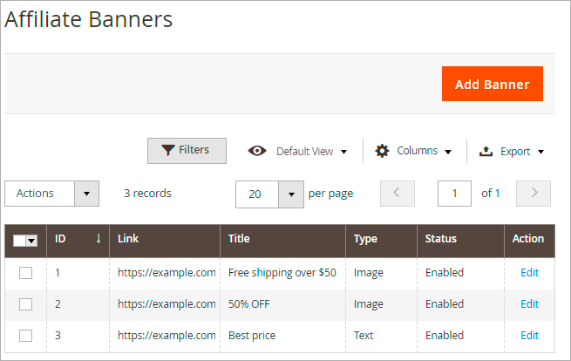Go to the next page arrow
Image resolution: width=571 pixels, height=361 pixels.
(x=534, y=194)
